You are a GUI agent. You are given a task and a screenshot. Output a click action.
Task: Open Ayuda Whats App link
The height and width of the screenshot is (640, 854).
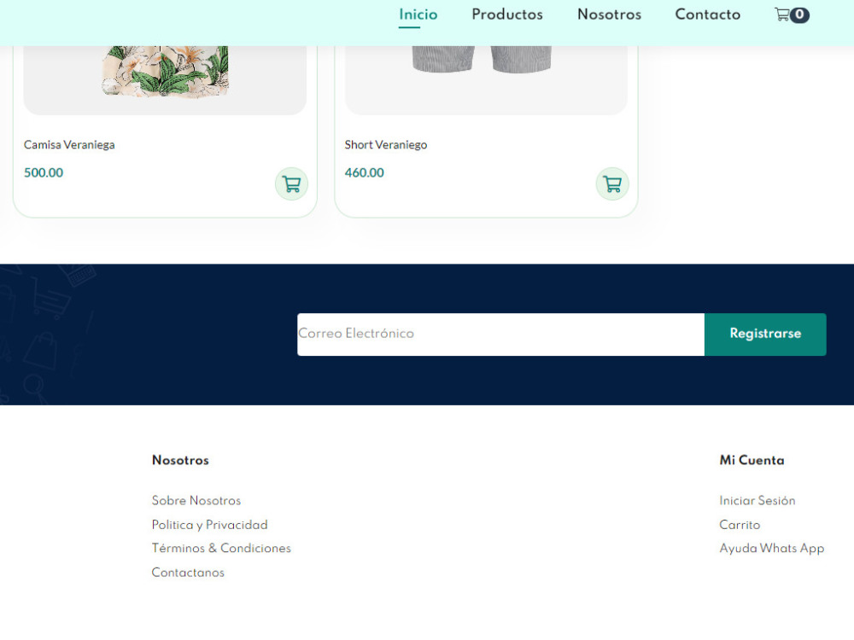(772, 548)
